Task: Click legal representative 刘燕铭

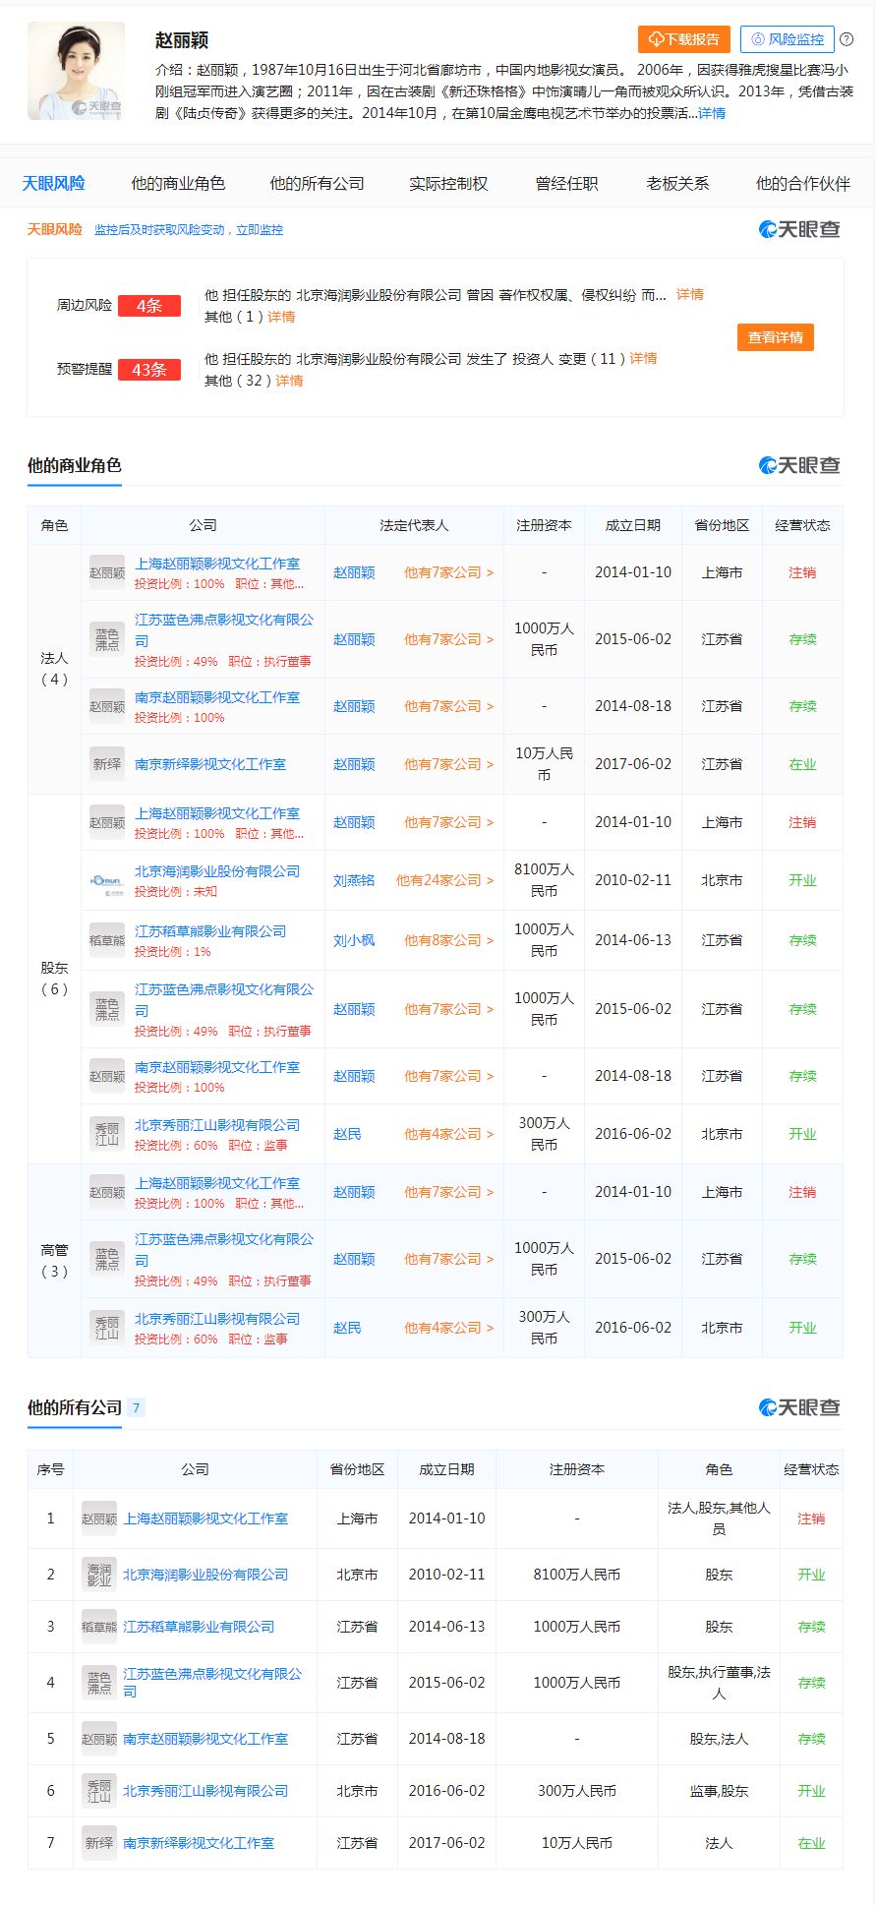Action: click(354, 880)
